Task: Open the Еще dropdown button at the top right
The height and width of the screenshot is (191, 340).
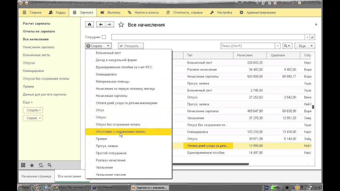Action: click(x=305, y=46)
